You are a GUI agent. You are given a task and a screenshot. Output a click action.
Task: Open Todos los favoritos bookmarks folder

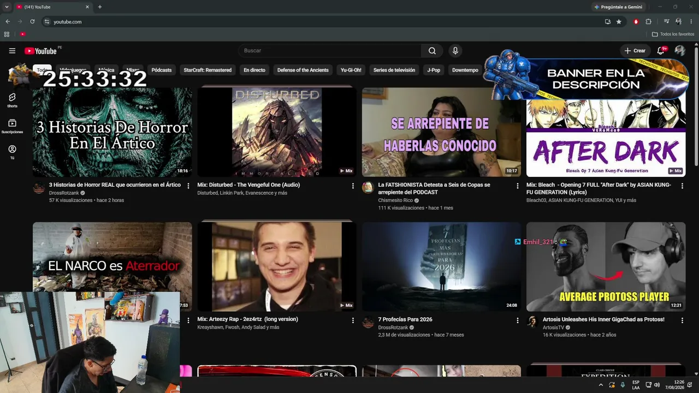click(x=673, y=34)
